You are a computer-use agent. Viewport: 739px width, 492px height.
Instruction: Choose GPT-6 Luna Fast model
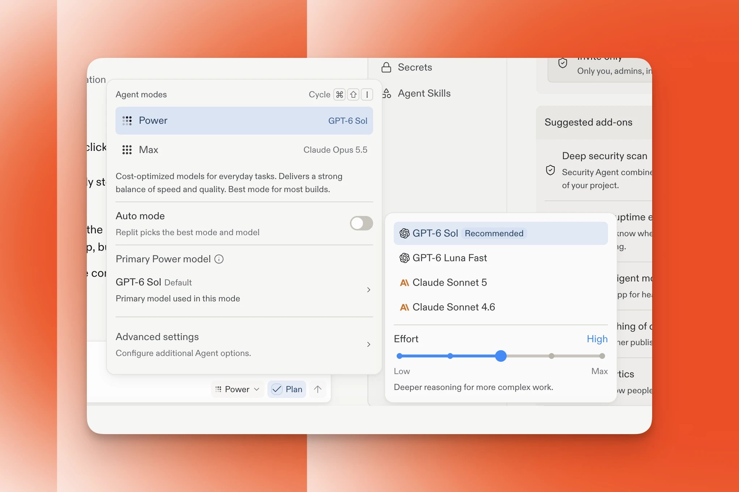tap(501, 258)
